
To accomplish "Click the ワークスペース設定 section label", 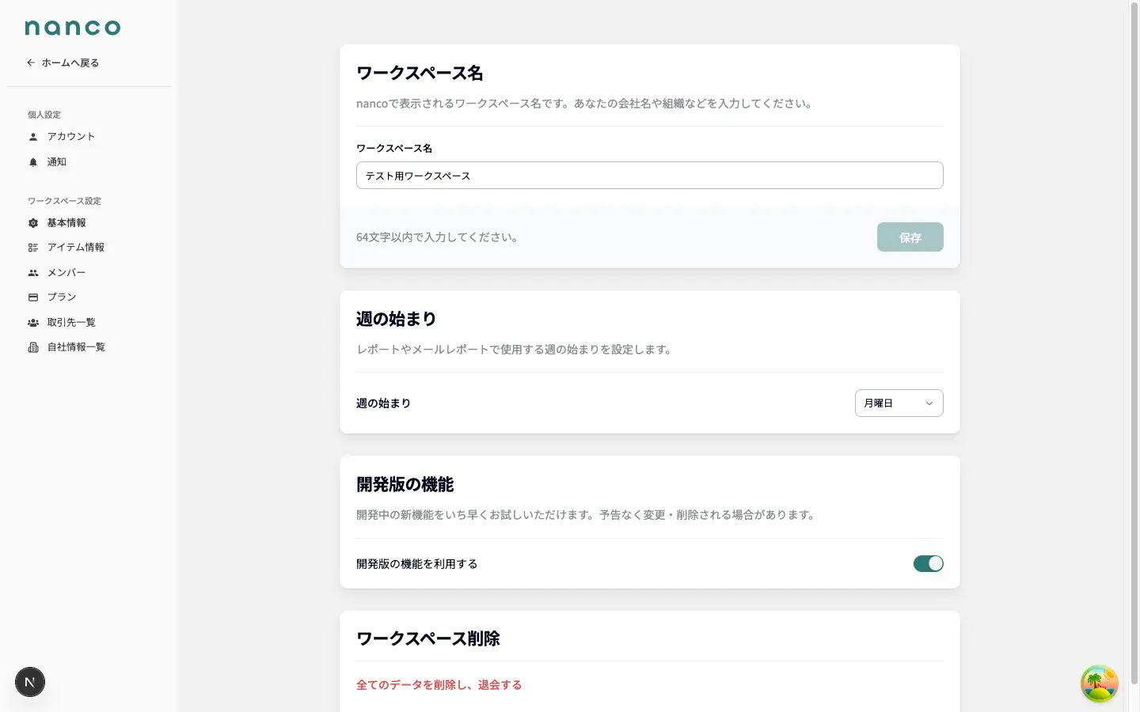I will click(64, 201).
